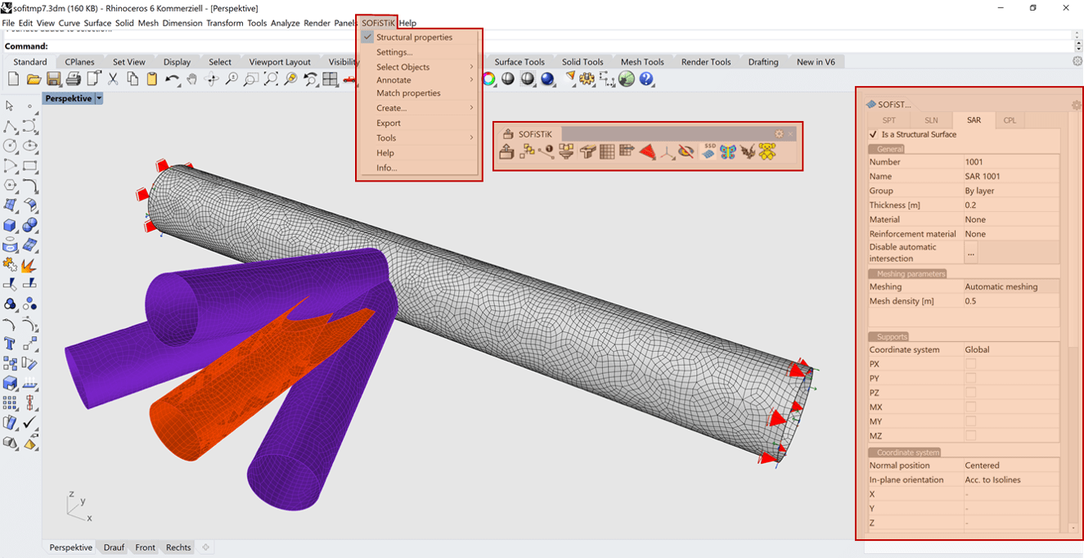The height and width of the screenshot is (558, 1084).
Task: Click the Disable automatic intersection ... button
Action: point(971,253)
